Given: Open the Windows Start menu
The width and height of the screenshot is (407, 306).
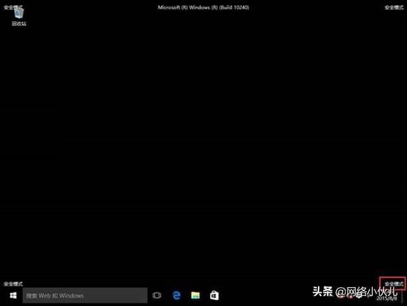Looking at the screenshot, I should coord(13,296).
